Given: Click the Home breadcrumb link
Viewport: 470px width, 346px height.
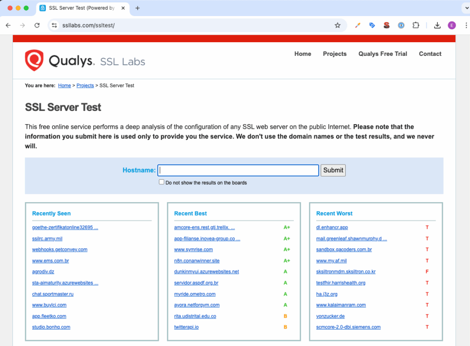Looking at the screenshot, I should pyautogui.click(x=64, y=86).
